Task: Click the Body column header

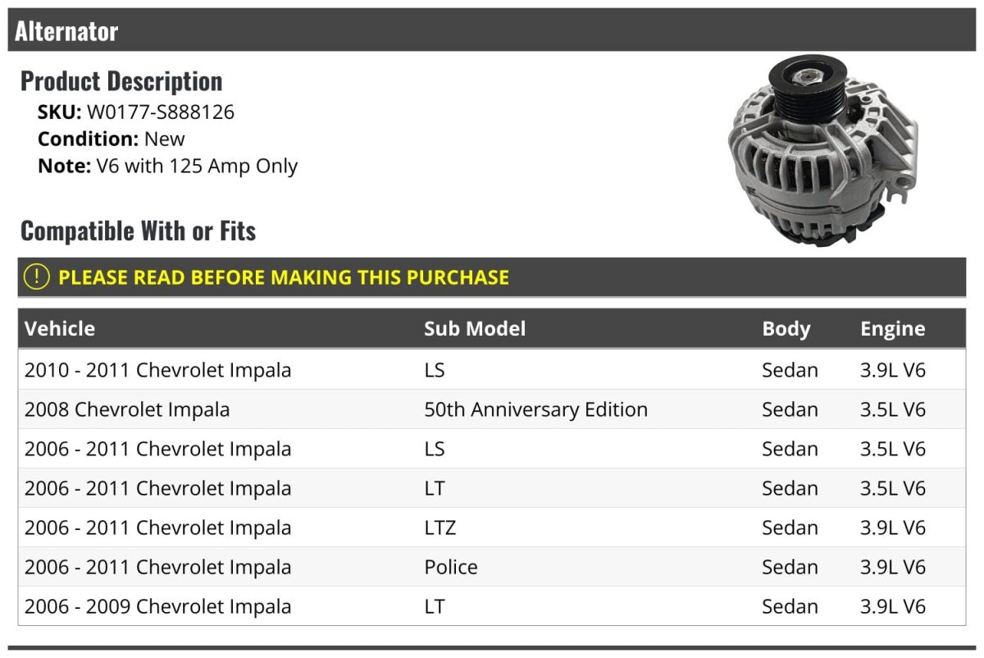Action: coord(786,329)
